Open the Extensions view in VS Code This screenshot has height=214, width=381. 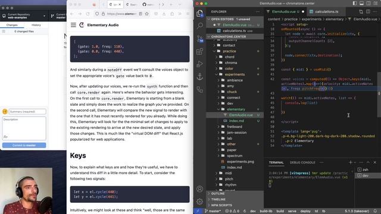[x=200, y=51]
